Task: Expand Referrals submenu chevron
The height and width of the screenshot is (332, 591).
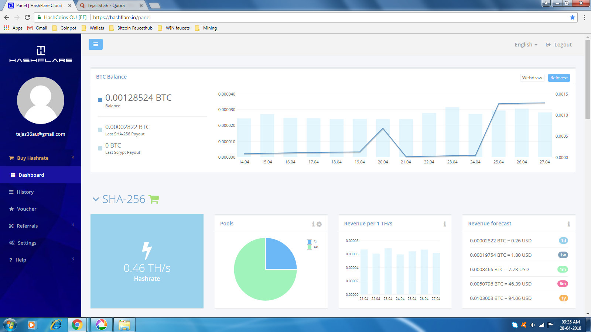Action: point(73,225)
